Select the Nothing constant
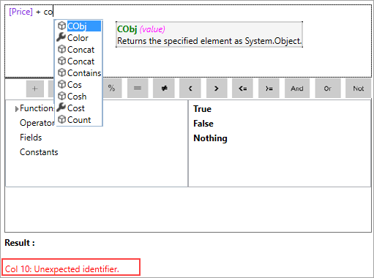The width and height of the screenshot is (374, 278). pyautogui.click(x=210, y=138)
